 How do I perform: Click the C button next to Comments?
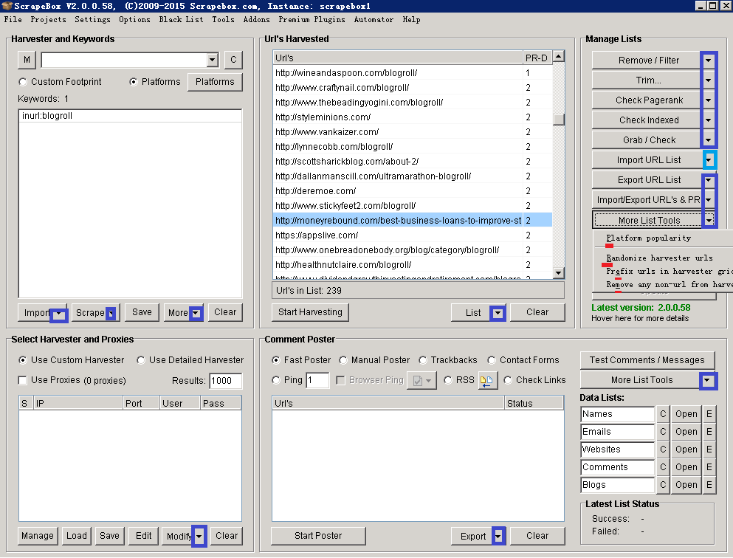pyautogui.click(x=663, y=467)
